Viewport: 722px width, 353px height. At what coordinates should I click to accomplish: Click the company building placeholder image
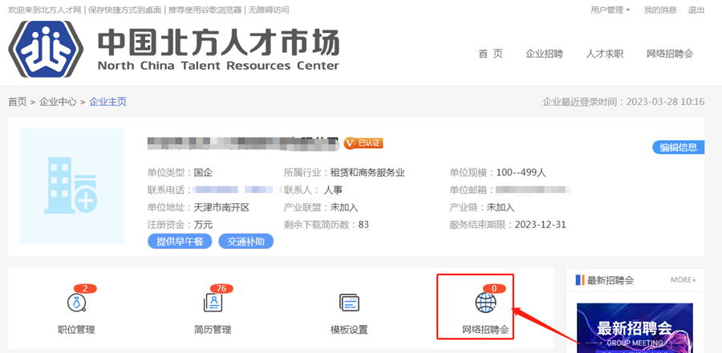tap(72, 187)
